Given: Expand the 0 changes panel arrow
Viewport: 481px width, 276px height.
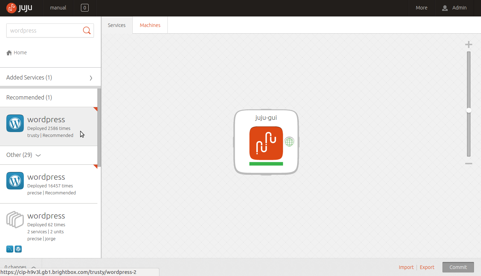Looking at the screenshot, I should (34, 267).
